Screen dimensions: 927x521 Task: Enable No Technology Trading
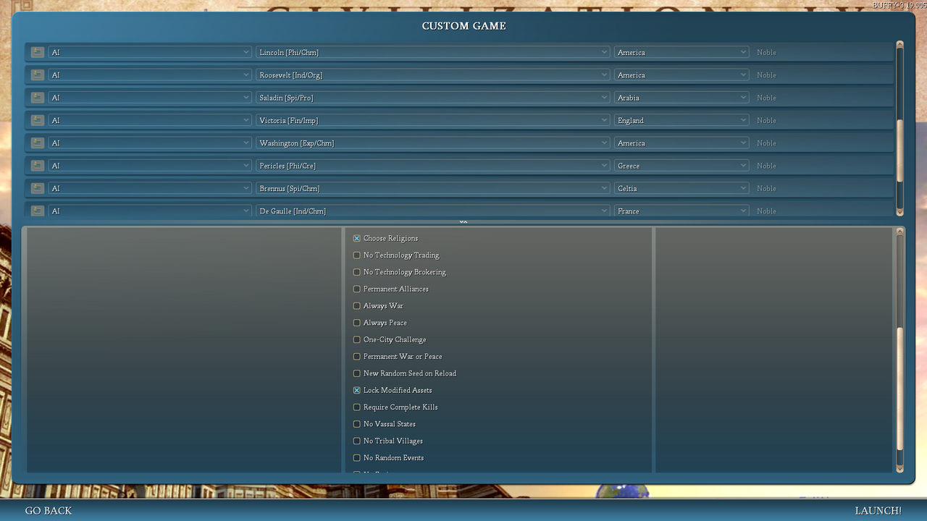[x=356, y=255]
